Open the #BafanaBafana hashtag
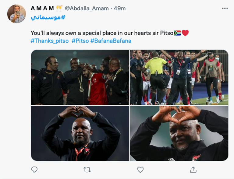 pos(111,40)
